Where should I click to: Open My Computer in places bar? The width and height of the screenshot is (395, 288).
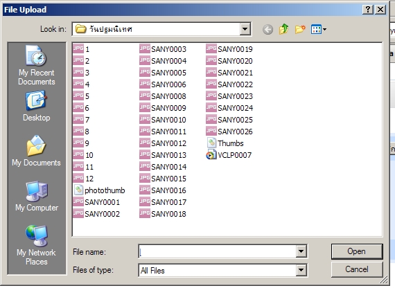tap(37, 196)
